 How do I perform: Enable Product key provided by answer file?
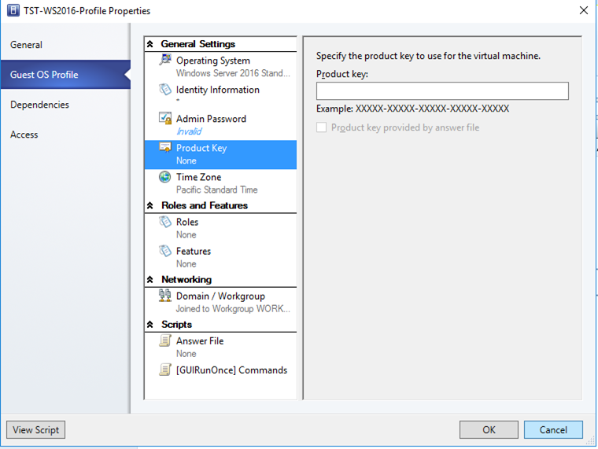[322, 127]
